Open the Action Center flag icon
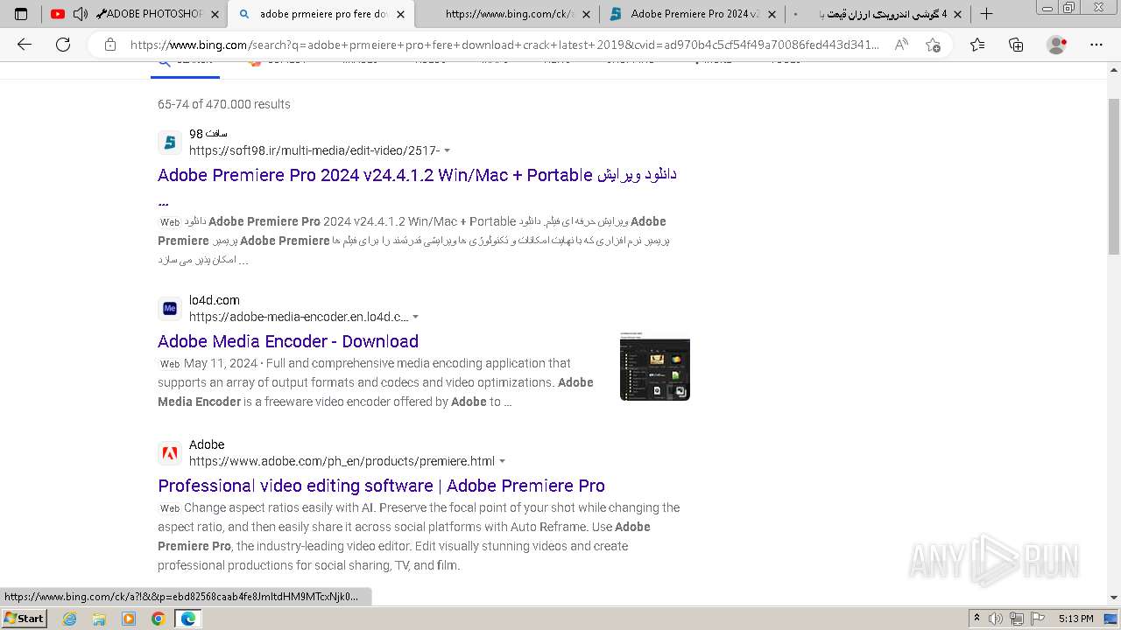The width and height of the screenshot is (1121, 630). click(1038, 619)
